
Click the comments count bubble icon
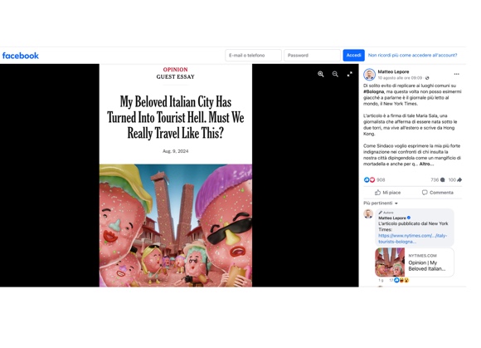[x=442, y=179]
